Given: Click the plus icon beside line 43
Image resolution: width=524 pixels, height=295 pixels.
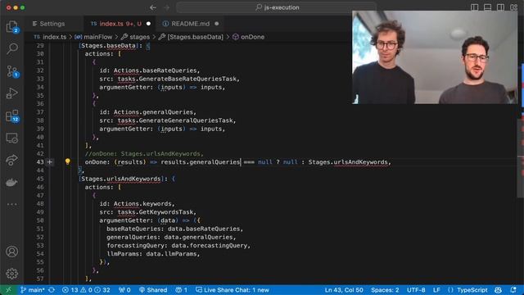Looking at the screenshot, I should click(x=50, y=162).
